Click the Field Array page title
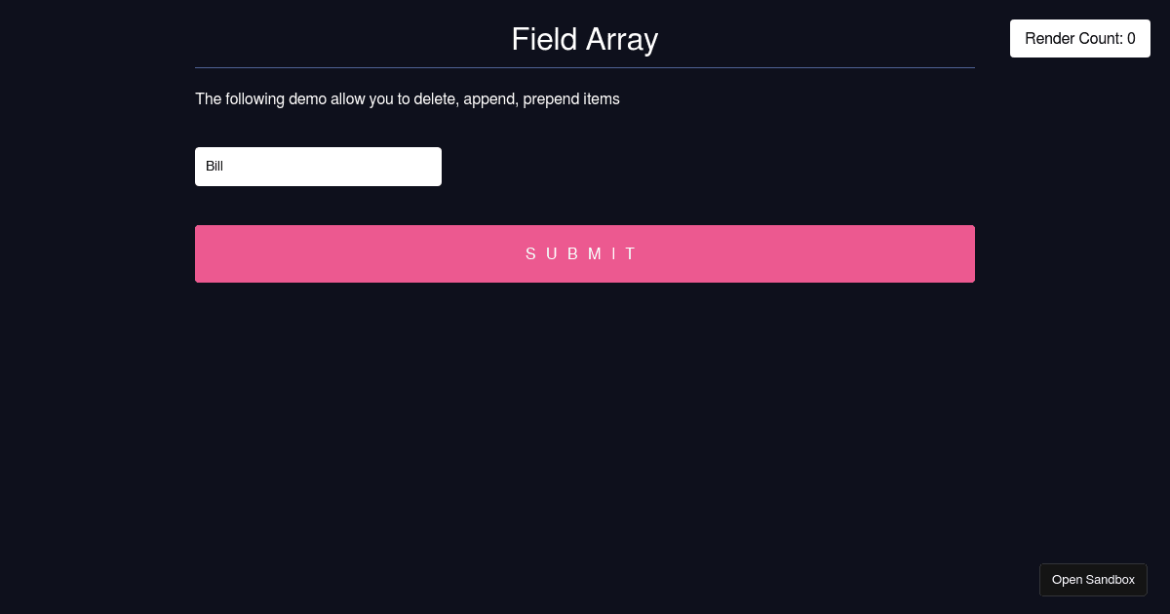The height and width of the screenshot is (614, 1170). (x=585, y=39)
